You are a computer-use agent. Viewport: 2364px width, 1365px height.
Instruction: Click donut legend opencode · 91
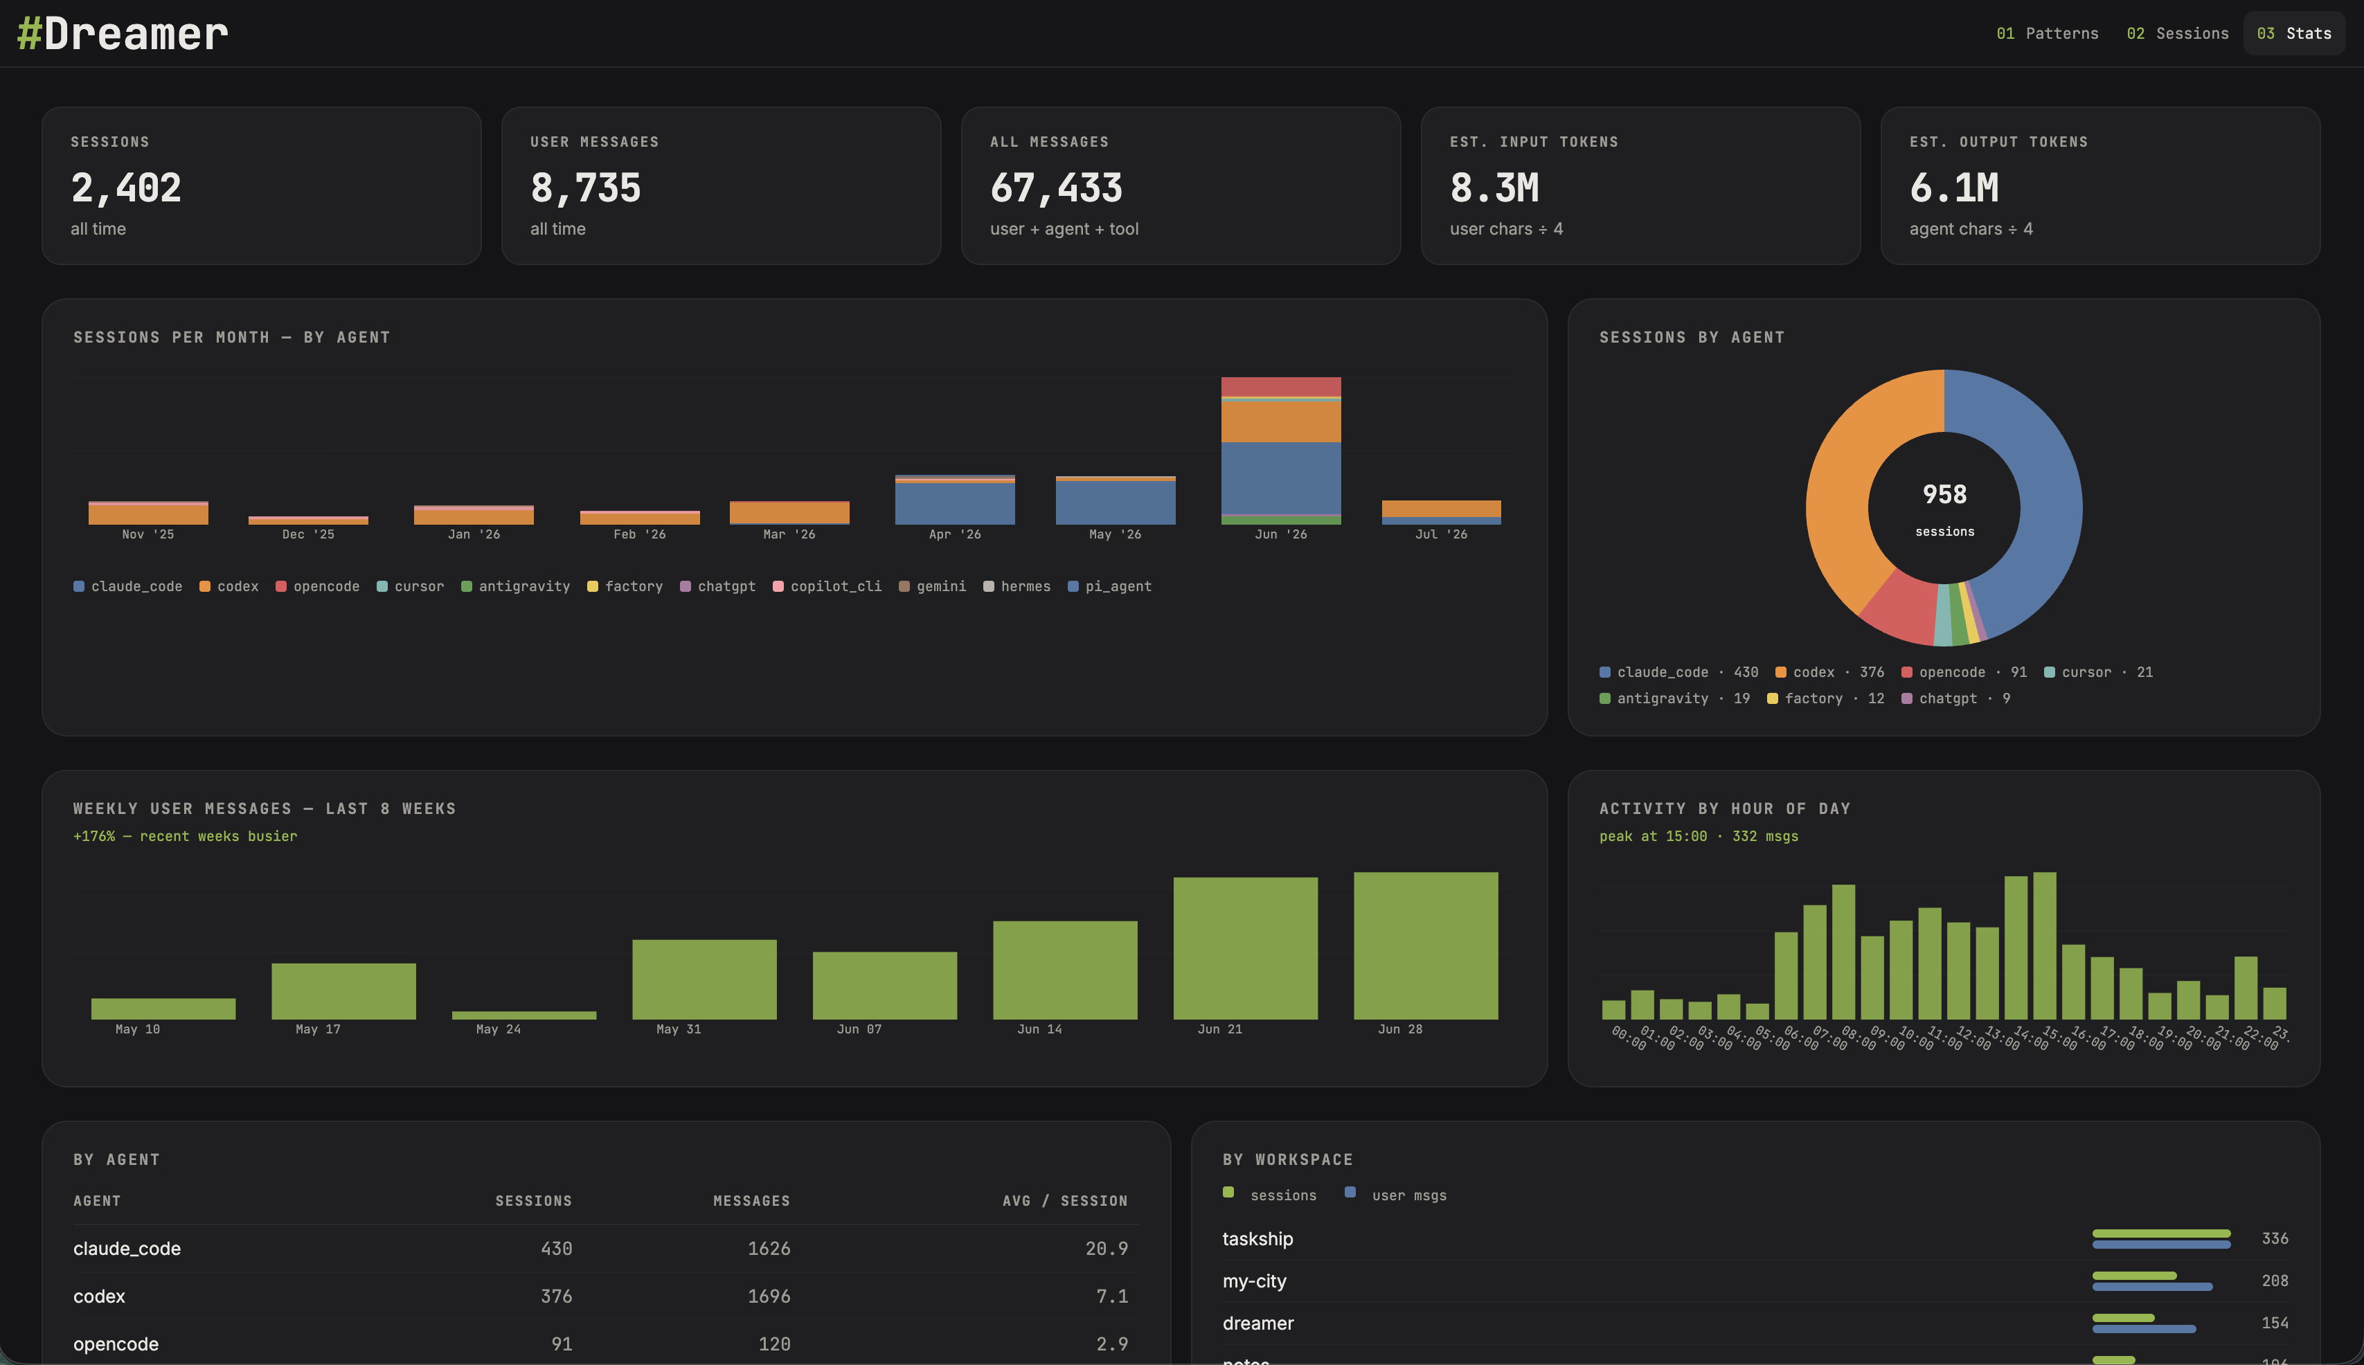(x=1964, y=672)
